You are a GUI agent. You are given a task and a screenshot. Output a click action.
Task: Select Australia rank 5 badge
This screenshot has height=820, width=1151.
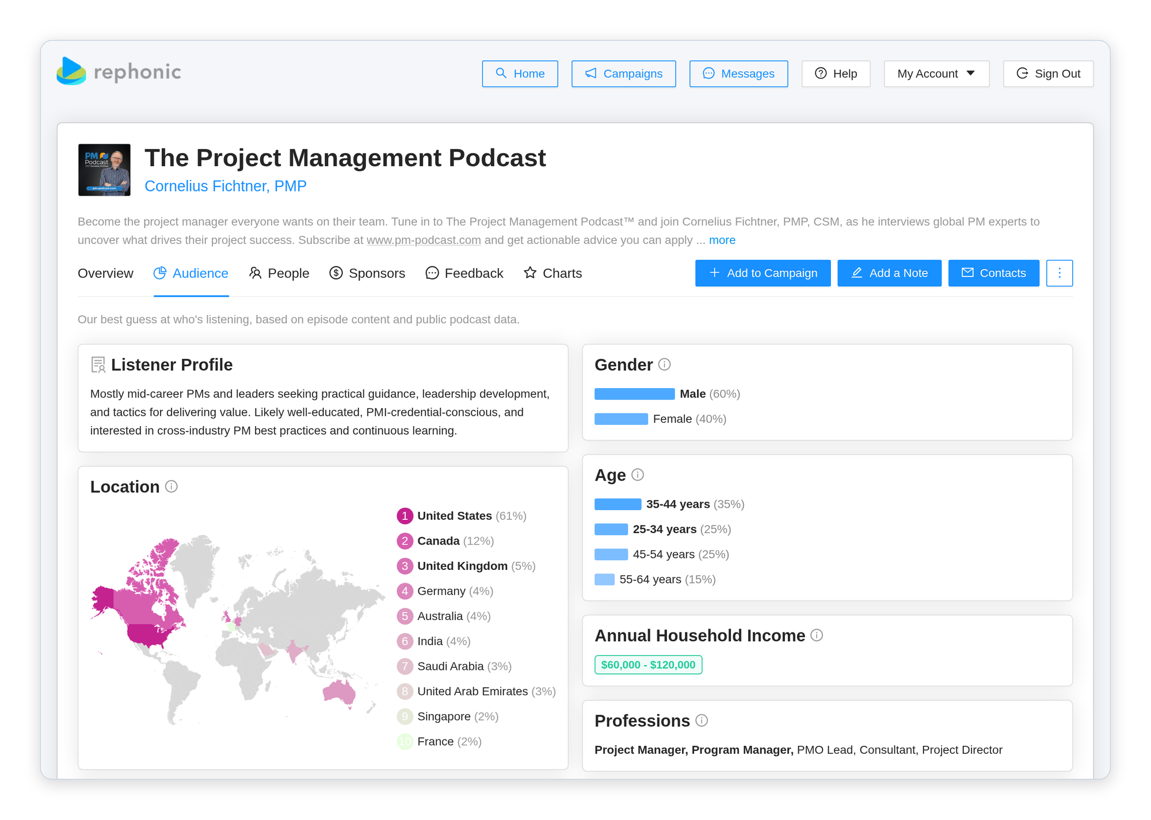[405, 616]
